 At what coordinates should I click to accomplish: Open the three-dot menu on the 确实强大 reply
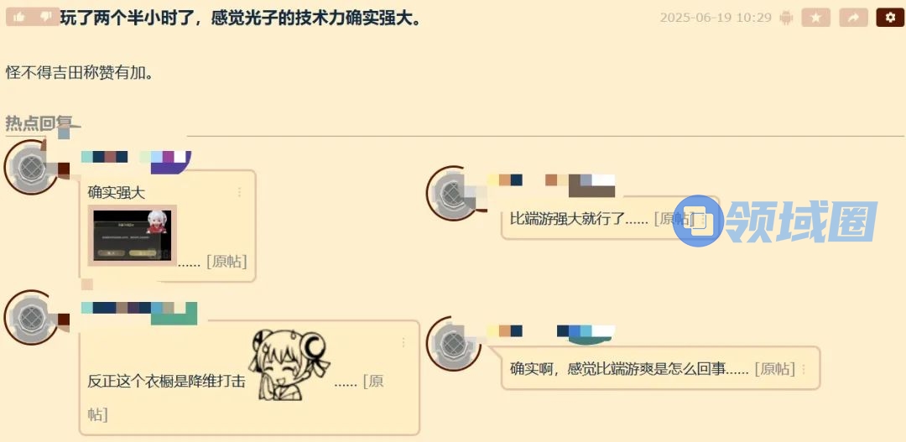(240, 192)
